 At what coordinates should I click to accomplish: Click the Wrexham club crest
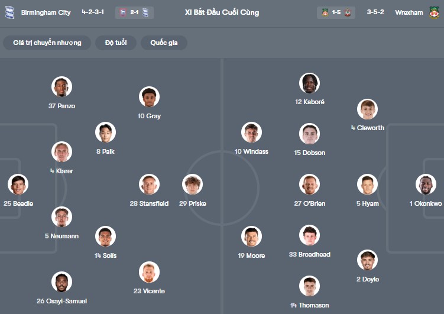click(435, 12)
